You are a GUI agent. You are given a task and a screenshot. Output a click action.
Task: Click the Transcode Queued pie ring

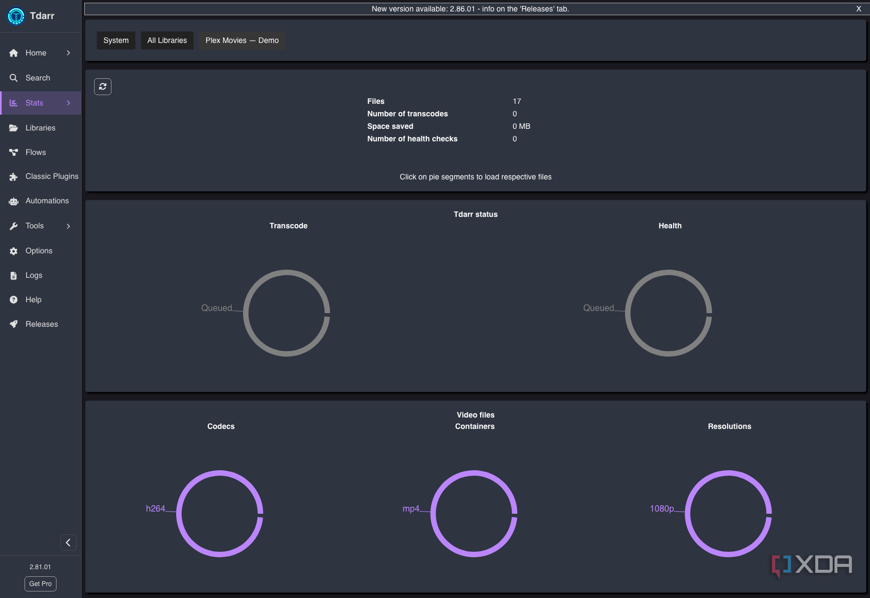(287, 313)
